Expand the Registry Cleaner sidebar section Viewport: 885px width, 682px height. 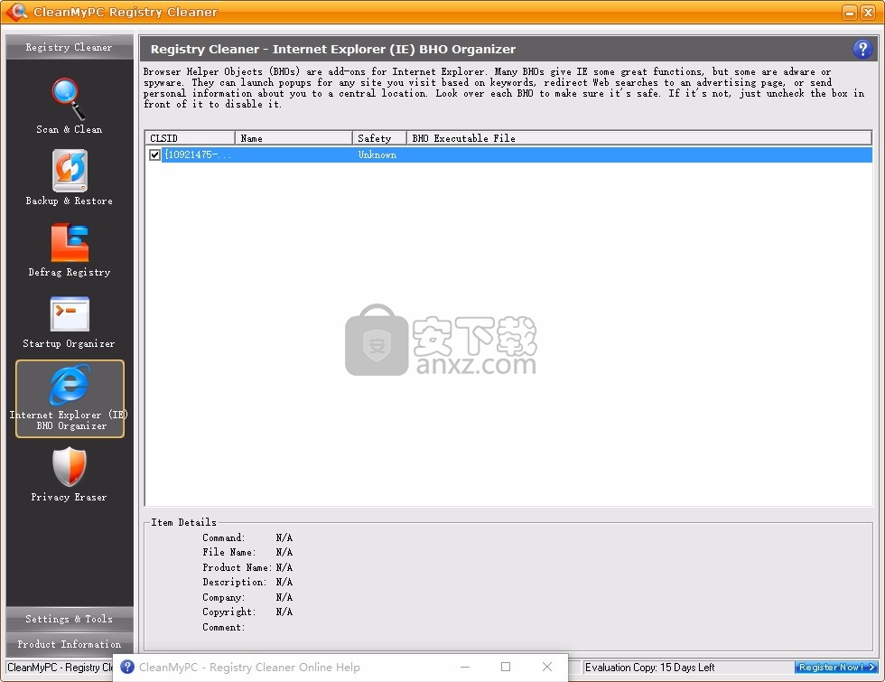70,47
